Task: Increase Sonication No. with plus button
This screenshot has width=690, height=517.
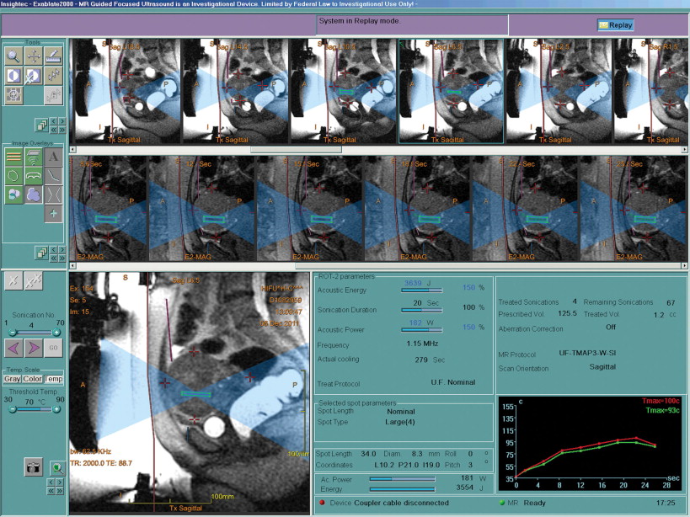Action: click(x=58, y=333)
